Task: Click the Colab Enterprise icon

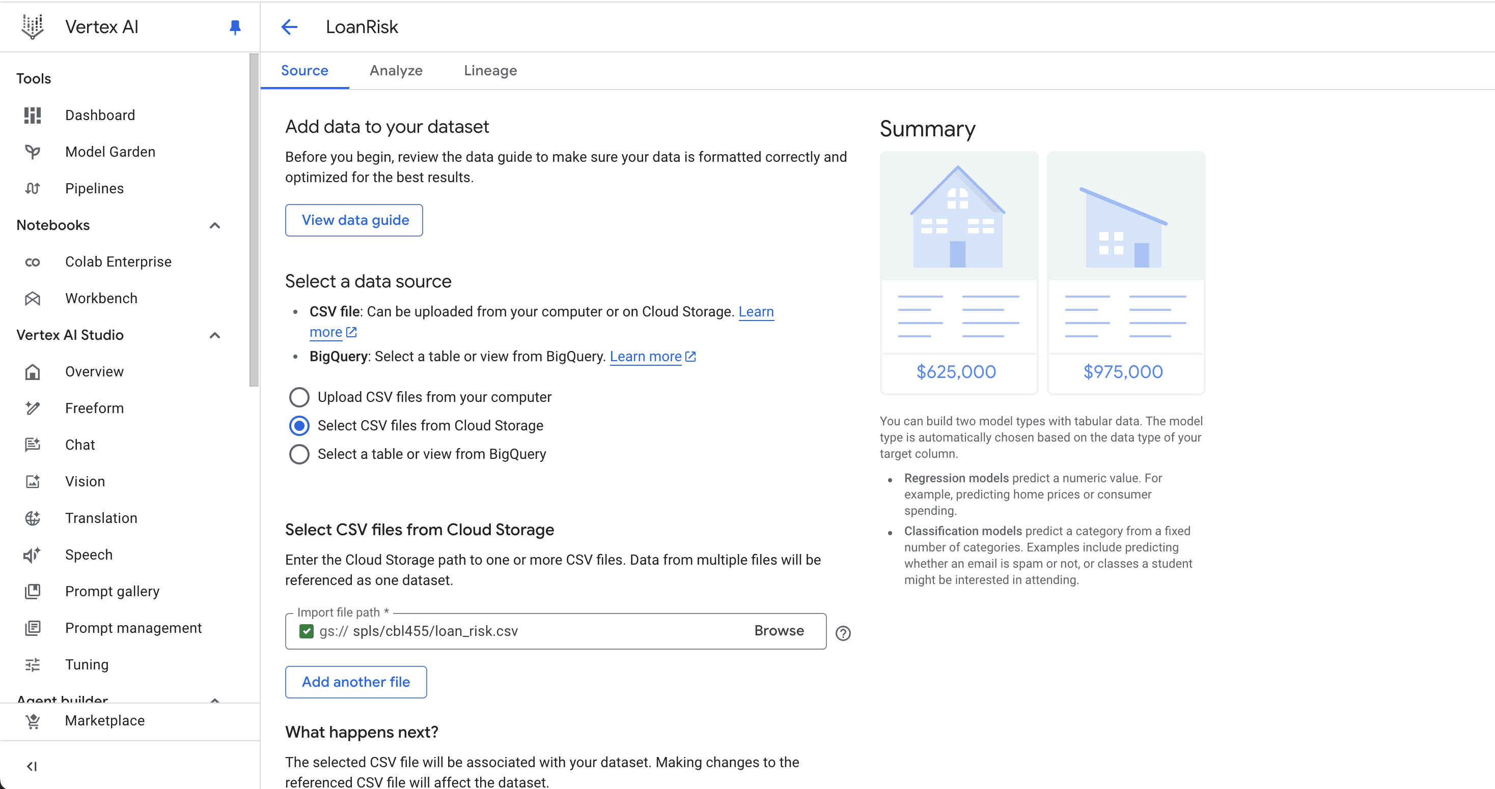Action: (33, 262)
